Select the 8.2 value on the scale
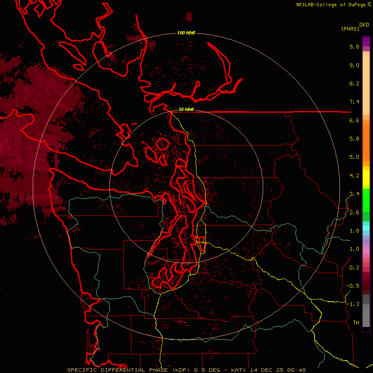The image size is (373, 373). coord(354,83)
